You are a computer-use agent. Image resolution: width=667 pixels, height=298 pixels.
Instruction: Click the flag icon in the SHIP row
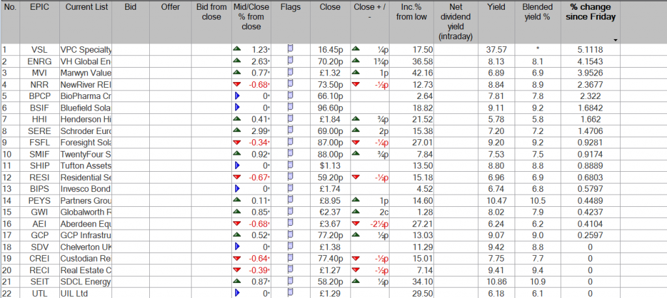(x=291, y=165)
